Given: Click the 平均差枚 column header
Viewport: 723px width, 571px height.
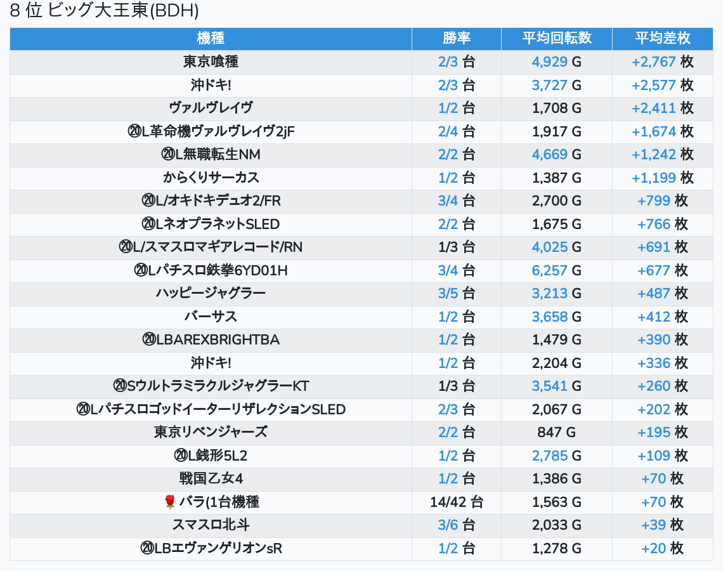Looking at the screenshot, I should (662, 38).
